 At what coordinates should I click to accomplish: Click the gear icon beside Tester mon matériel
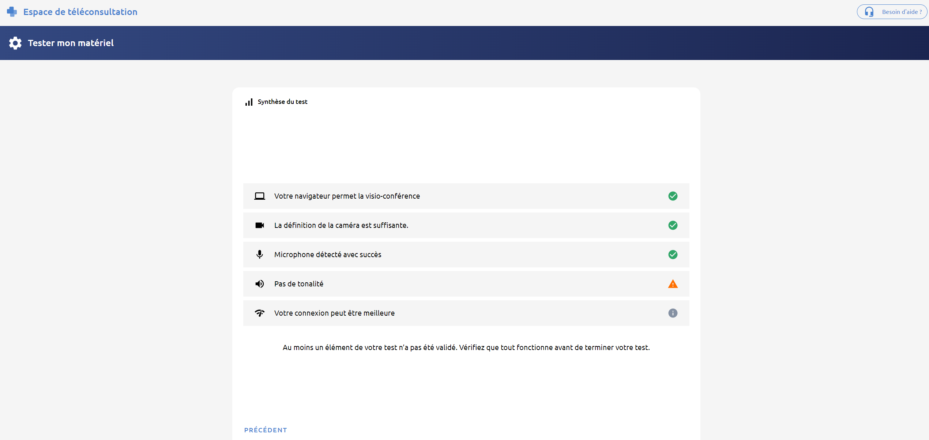tap(15, 43)
